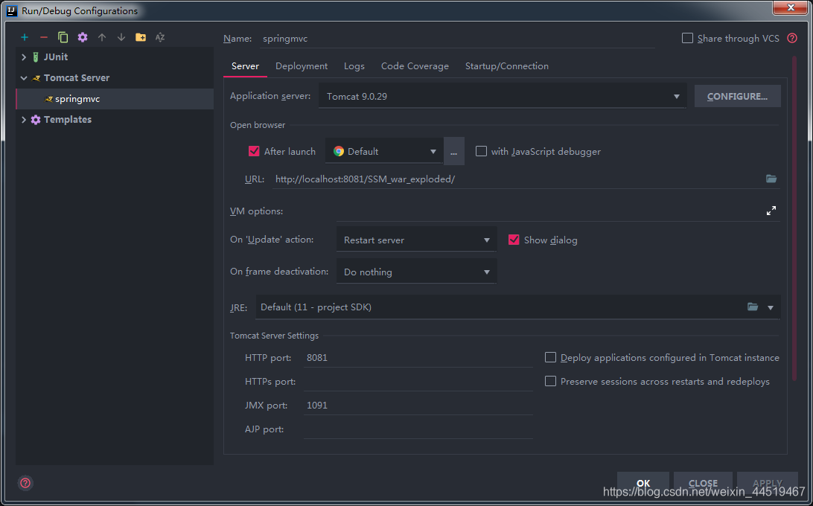The image size is (813, 506).
Task: Click the APPLY button
Action: [x=768, y=483]
